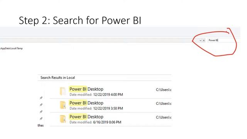
Task: Open the folder icon dated 12/22/2019 4:00 PM
Action: point(63,91)
